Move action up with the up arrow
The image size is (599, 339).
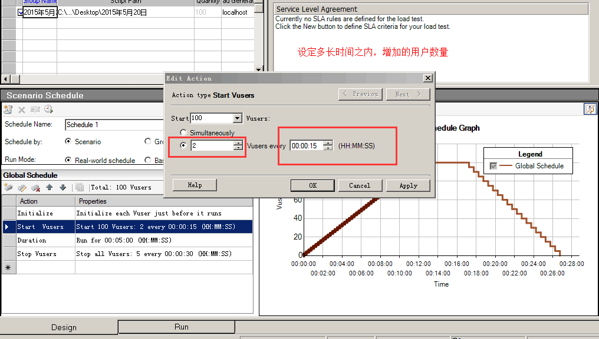coord(50,187)
